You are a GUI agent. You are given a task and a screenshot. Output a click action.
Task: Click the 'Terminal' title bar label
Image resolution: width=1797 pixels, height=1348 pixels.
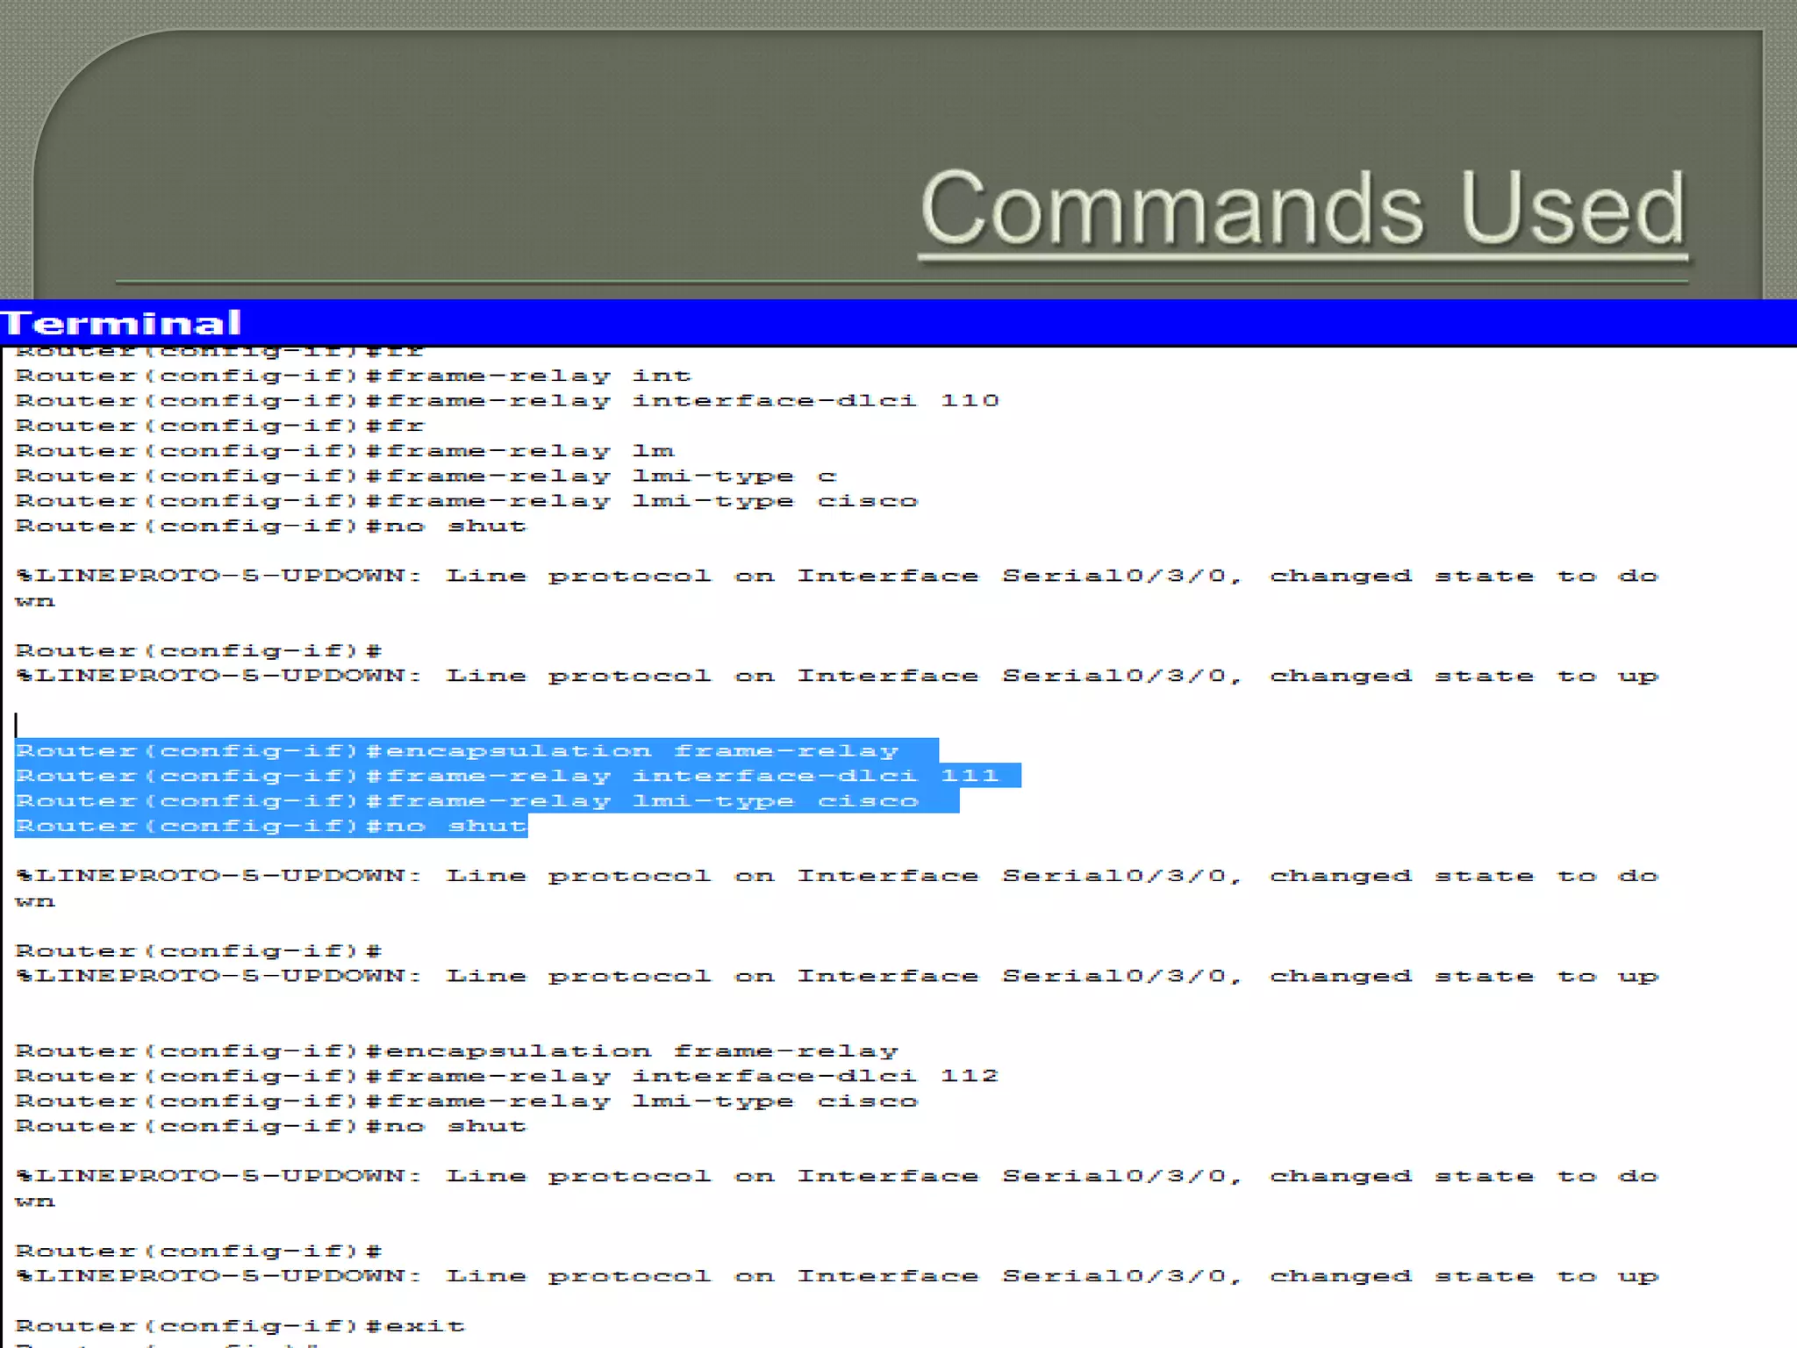point(121,323)
